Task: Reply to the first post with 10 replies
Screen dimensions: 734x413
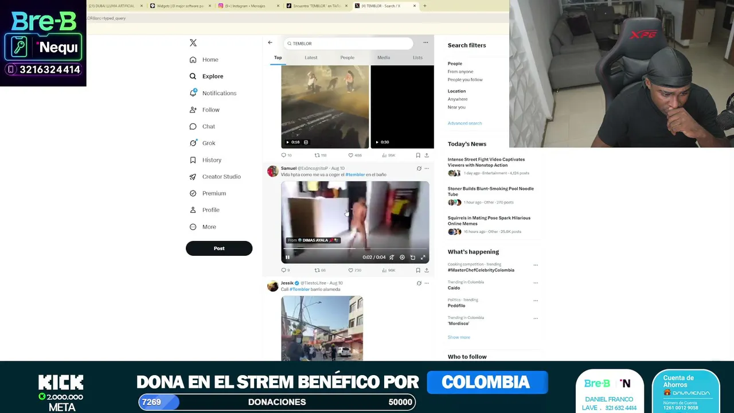Action: tap(286, 155)
